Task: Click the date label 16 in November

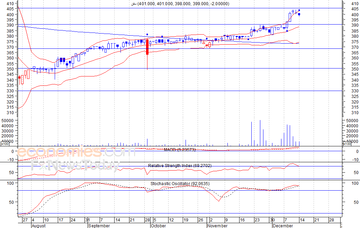Action: (242, 220)
